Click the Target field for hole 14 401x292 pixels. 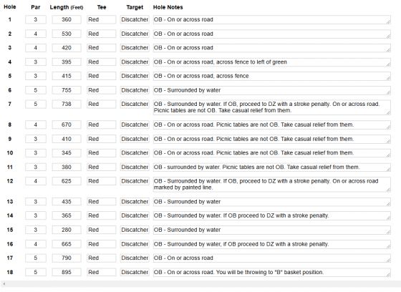[135, 215]
